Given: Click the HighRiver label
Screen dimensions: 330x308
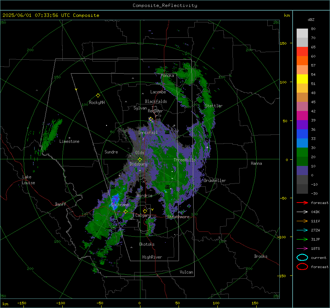Looking at the screenshot, I should coord(152,257).
